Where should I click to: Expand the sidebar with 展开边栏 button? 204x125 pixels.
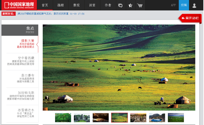coord(190,18)
